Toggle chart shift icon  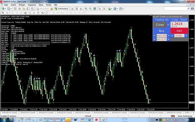tap(104, 9)
